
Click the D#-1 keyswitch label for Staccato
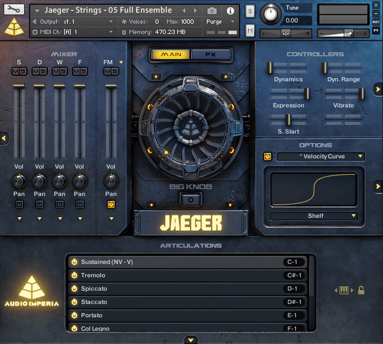[x=294, y=302]
